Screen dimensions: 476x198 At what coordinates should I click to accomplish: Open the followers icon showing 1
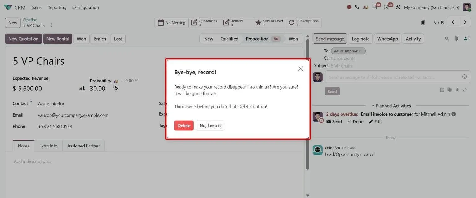466,38
